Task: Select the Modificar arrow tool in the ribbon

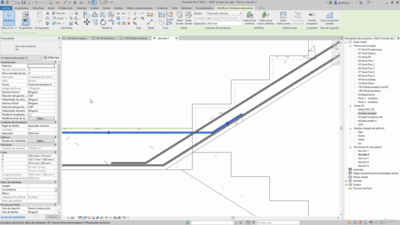Action: pyautogui.click(x=9, y=17)
